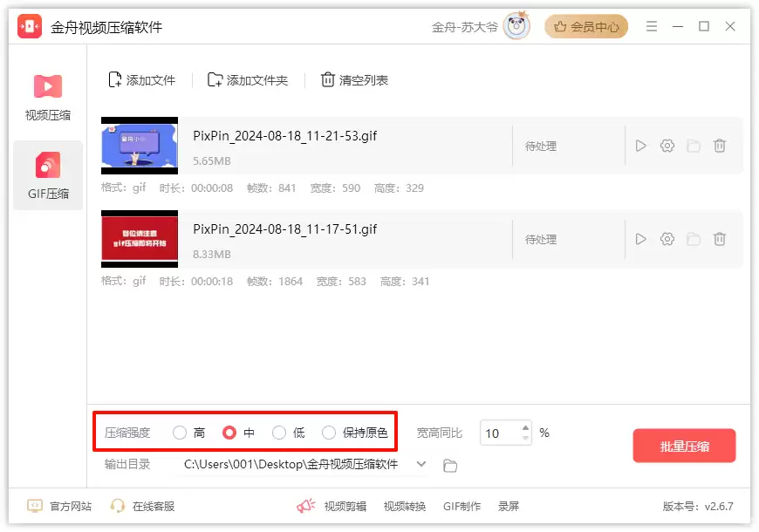Open settings gear for 11-21-53.gif
The height and width of the screenshot is (532, 759).
[667, 146]
